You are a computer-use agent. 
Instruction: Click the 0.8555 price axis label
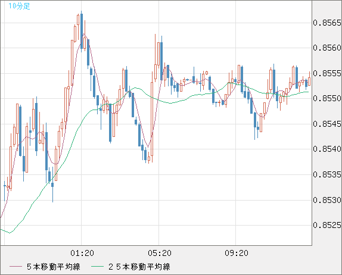[327, 73]
